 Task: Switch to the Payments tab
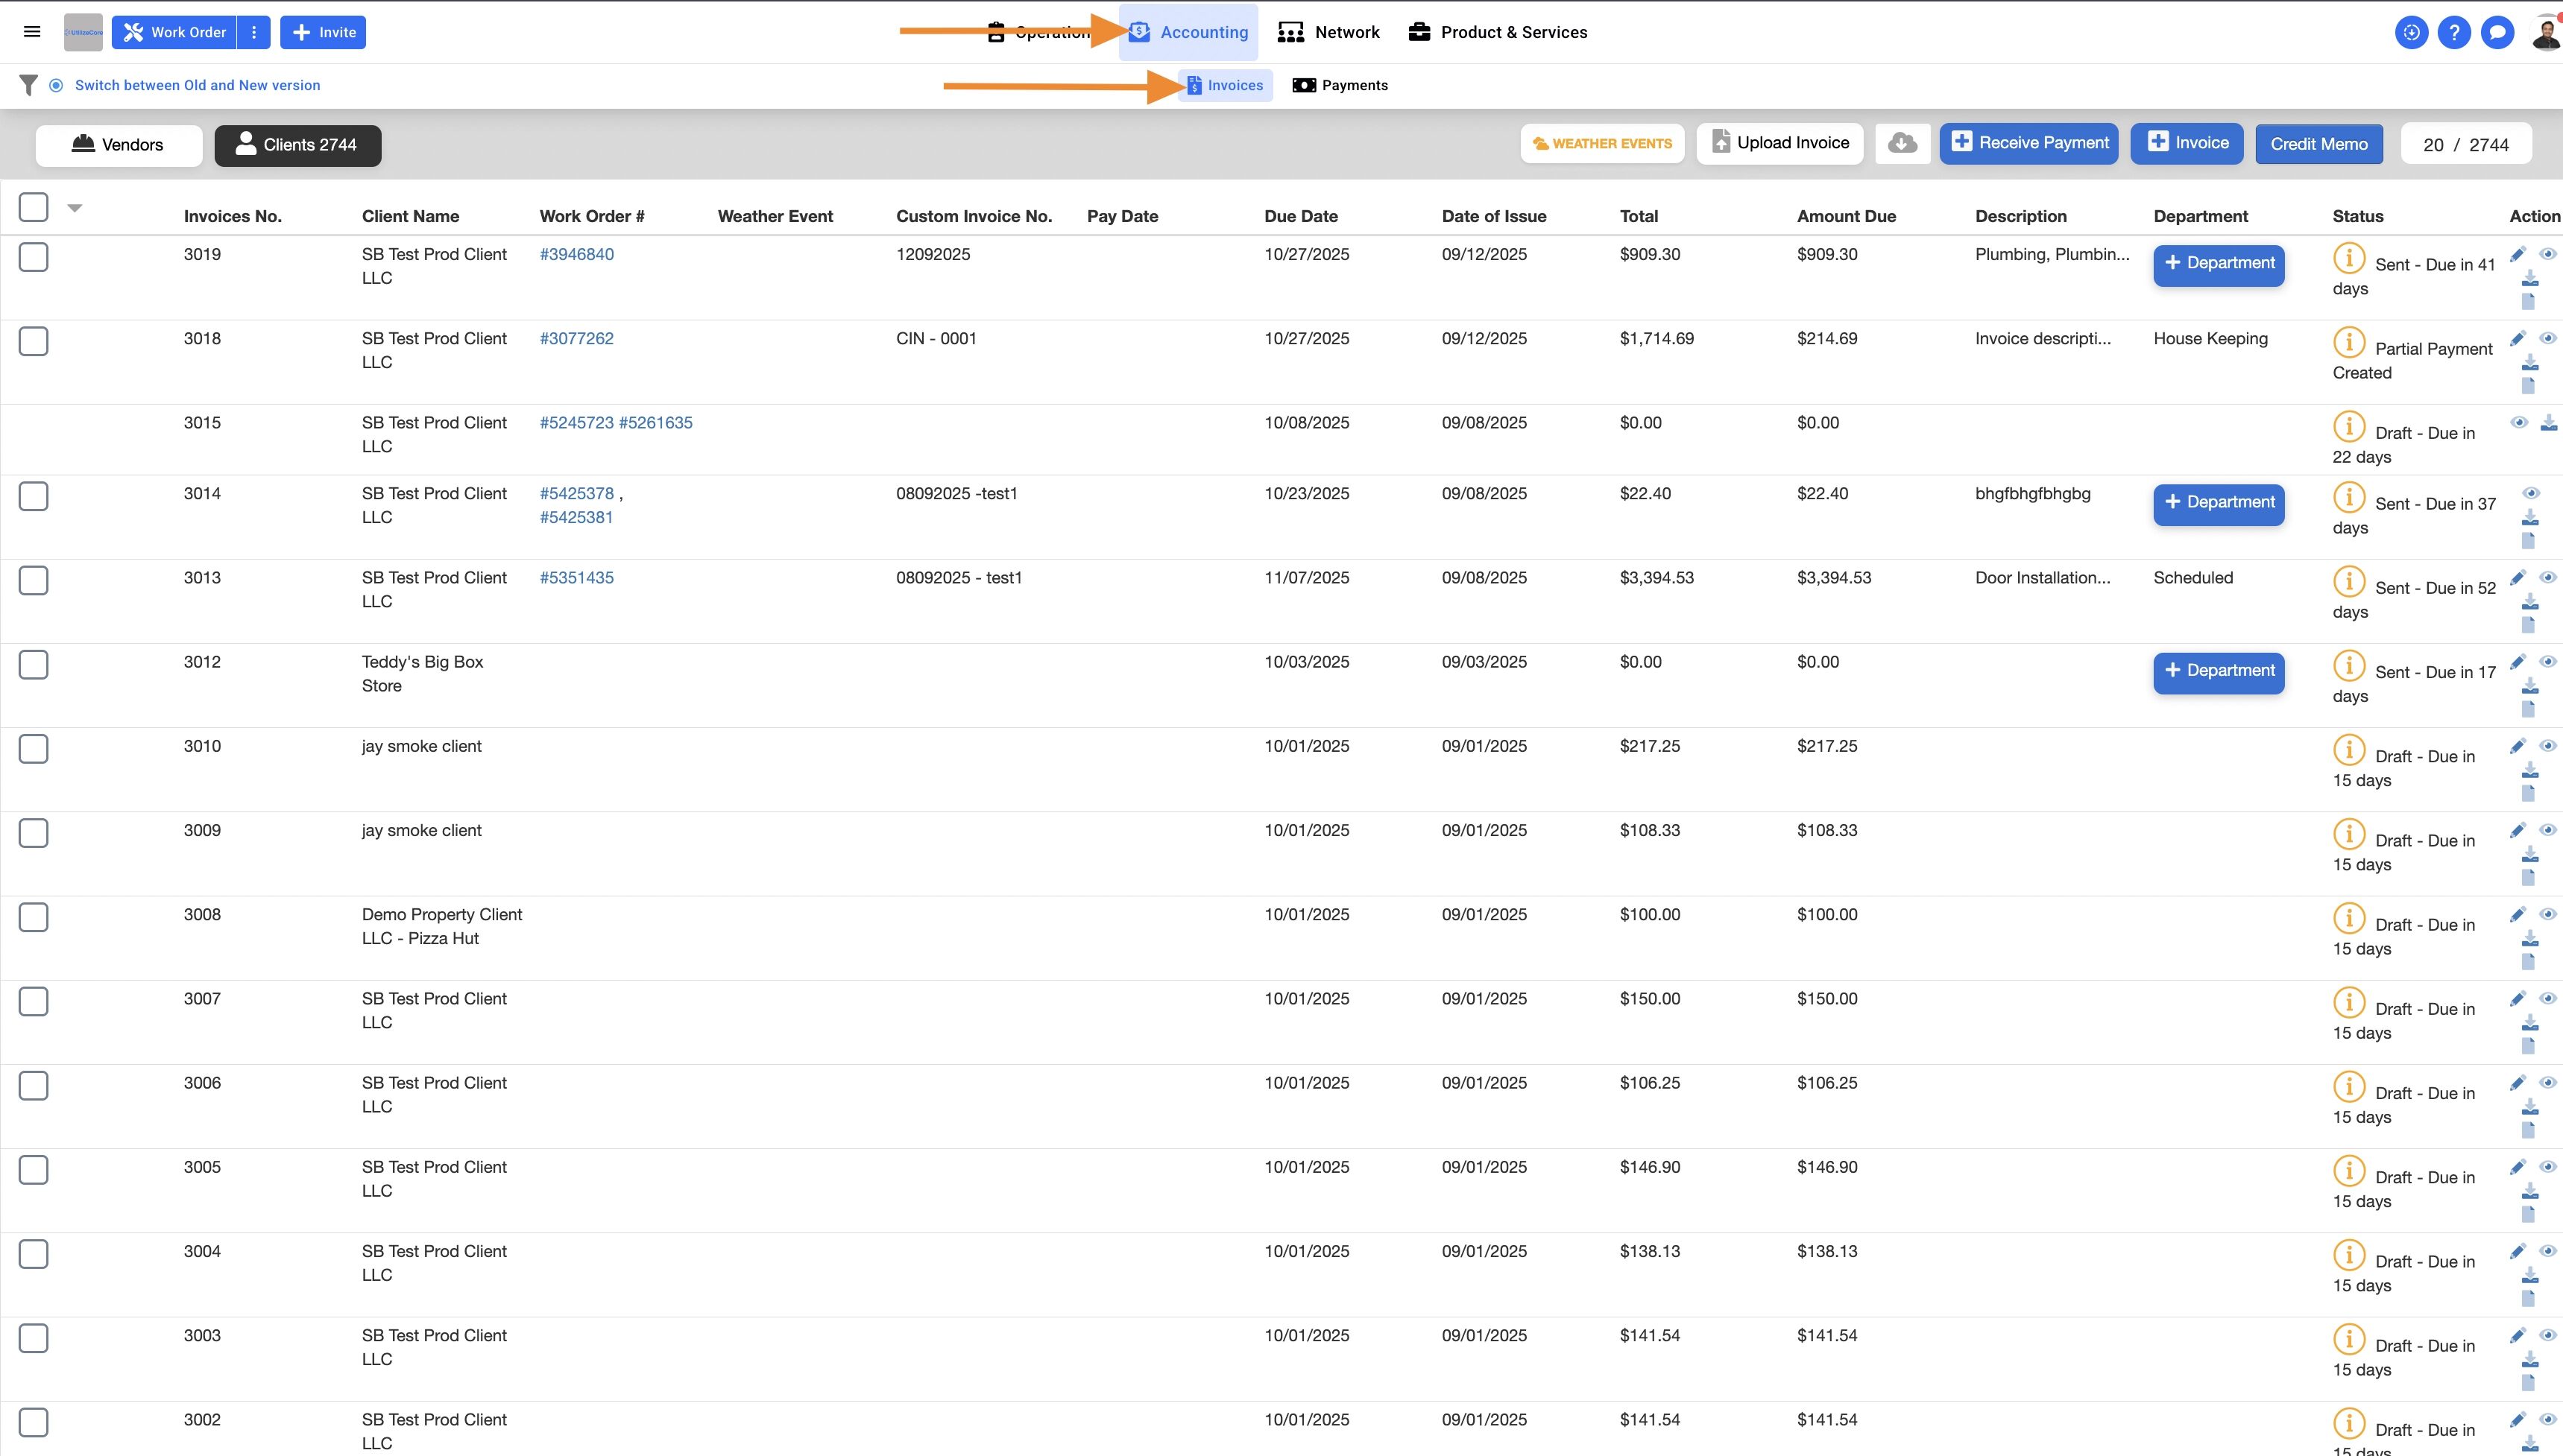click(1340, 85)
